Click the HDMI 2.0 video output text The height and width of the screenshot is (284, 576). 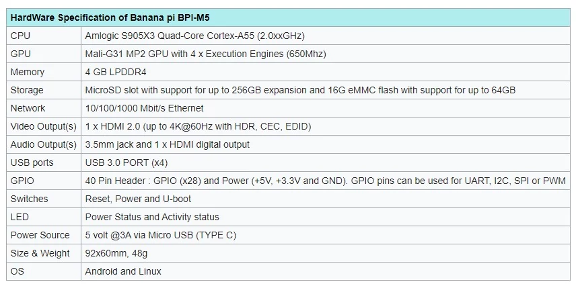click(198, 126)
